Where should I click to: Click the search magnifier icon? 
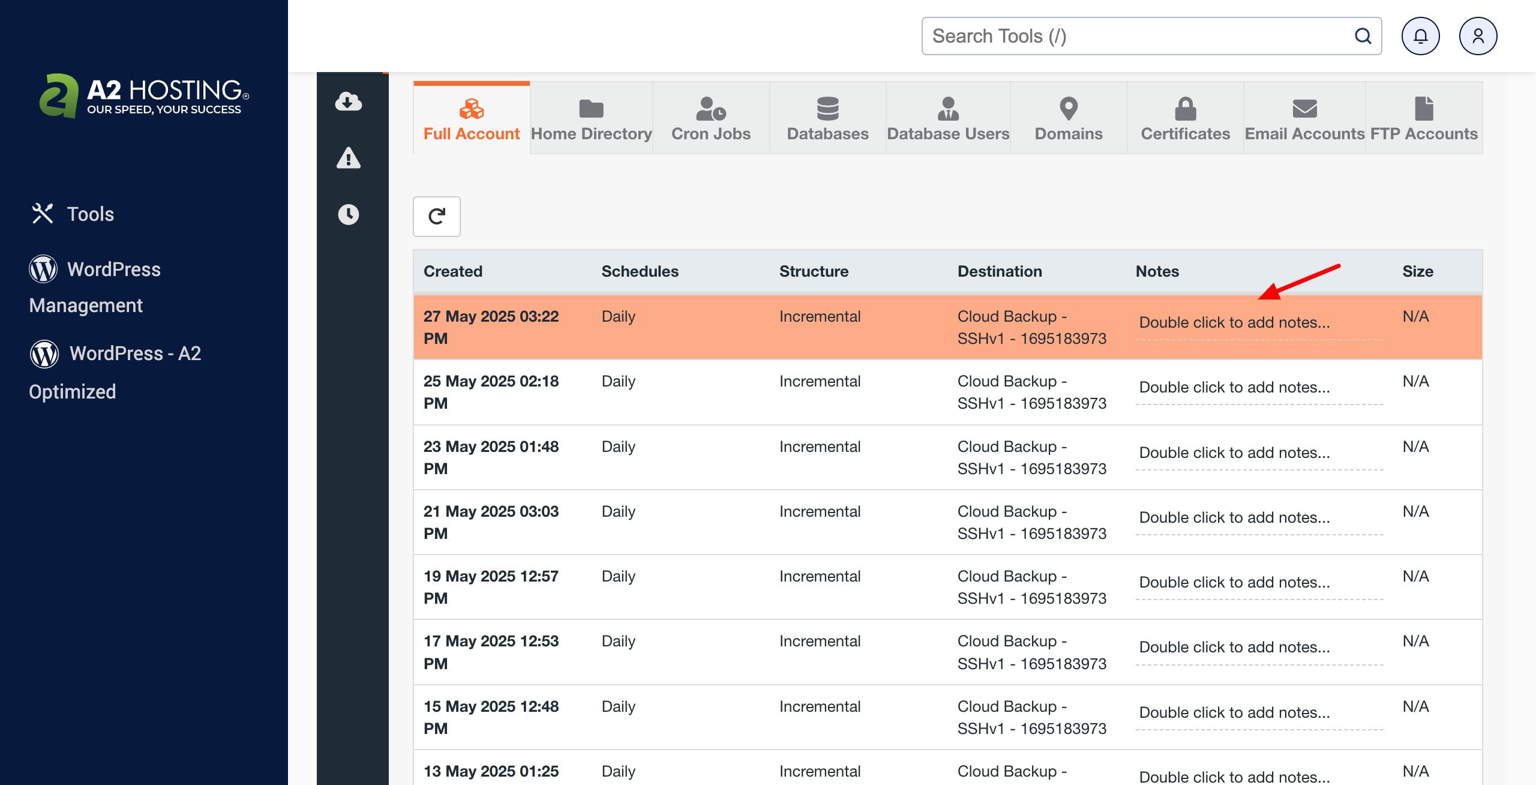[1363, 36]
